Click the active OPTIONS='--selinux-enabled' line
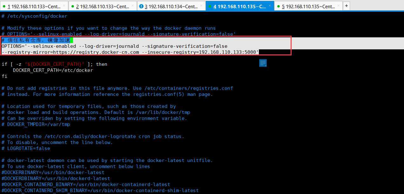Screen dimensions: 404x194 [x=114, y=46]
